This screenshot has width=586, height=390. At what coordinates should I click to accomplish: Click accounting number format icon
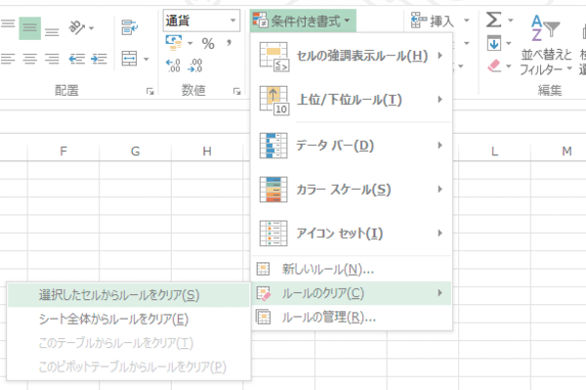click(x=174, y=43)
